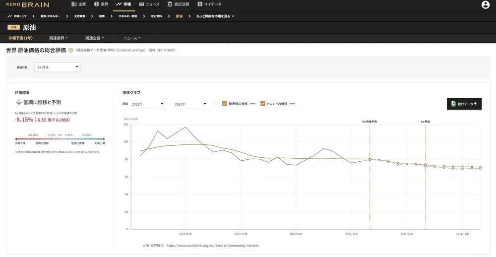Open マイデータ profile icon in navbar
The image size is (496, 257).
pyautogui.click(x=200, y=4)
